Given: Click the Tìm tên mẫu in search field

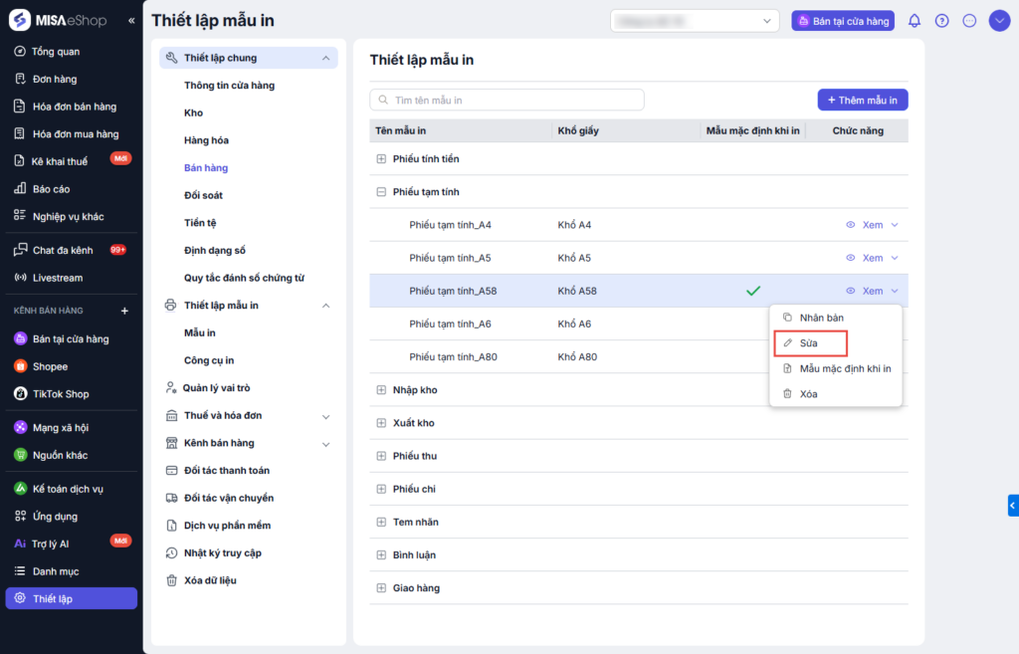Looking at the screenshot, I should [508, 101].
